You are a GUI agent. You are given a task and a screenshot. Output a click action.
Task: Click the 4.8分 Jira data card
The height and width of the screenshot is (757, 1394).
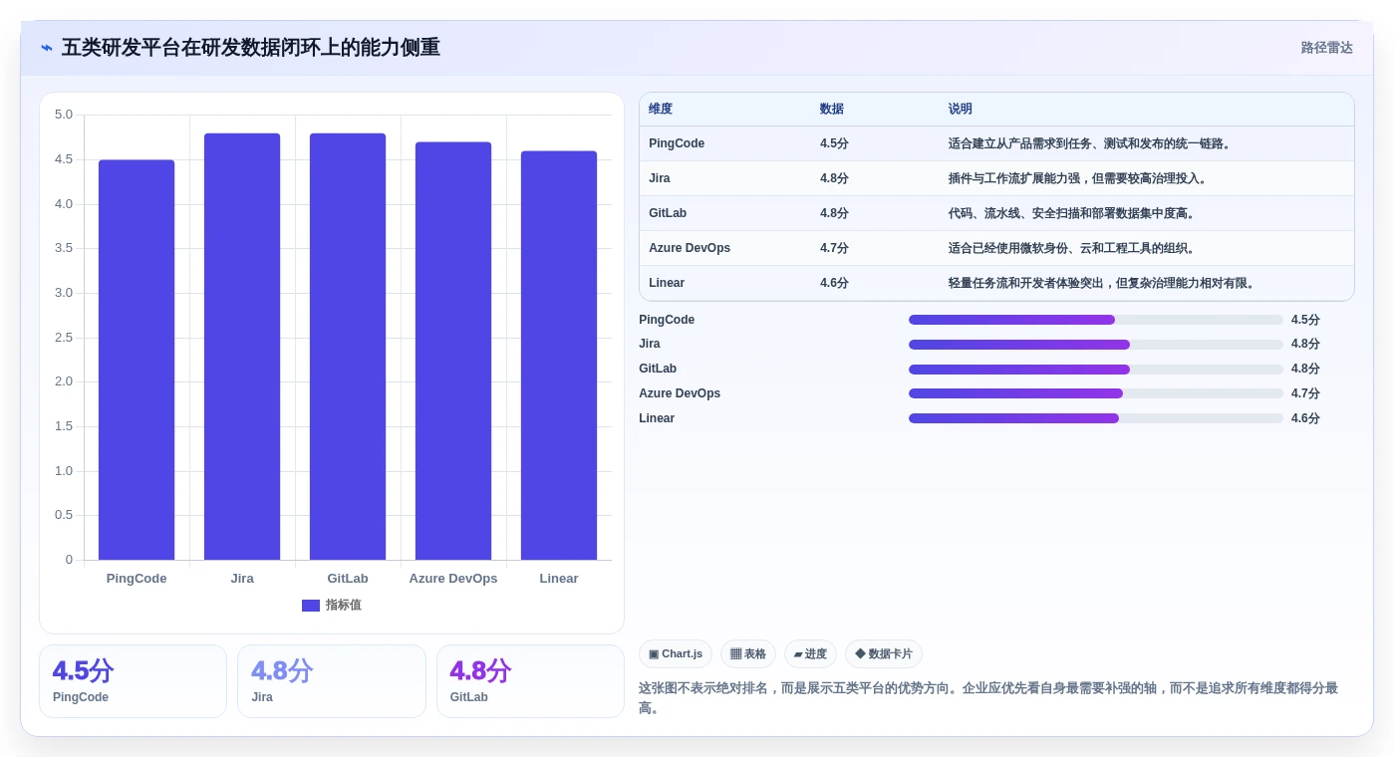pos(331,681)
